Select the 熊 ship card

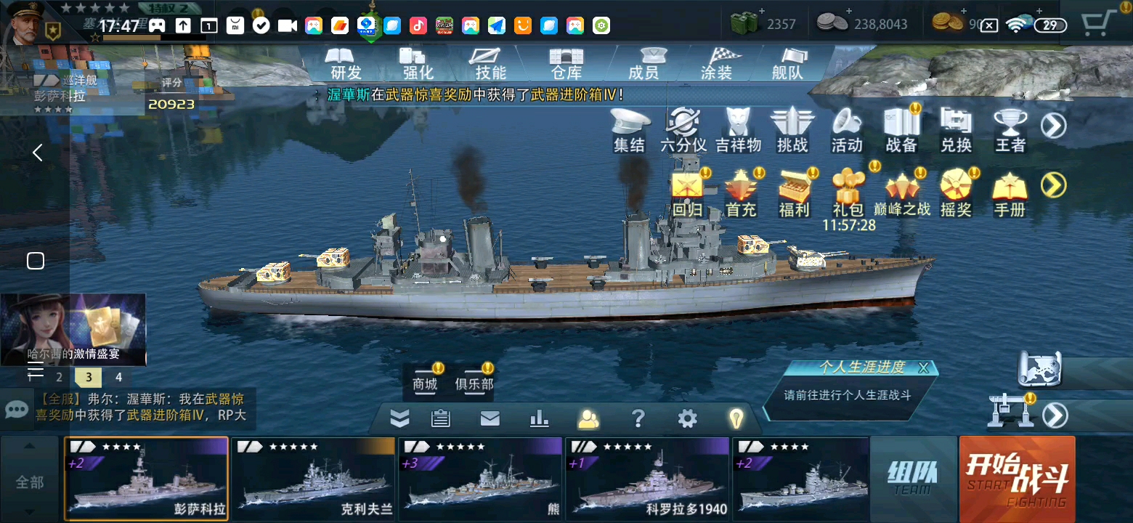480,479
